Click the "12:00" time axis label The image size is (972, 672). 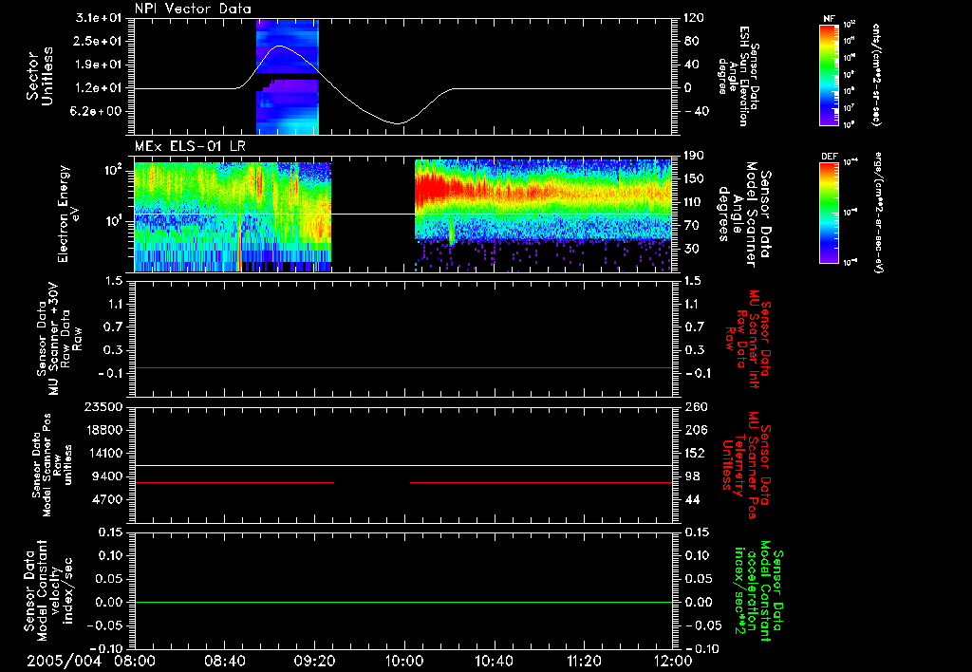pos(673,662)
